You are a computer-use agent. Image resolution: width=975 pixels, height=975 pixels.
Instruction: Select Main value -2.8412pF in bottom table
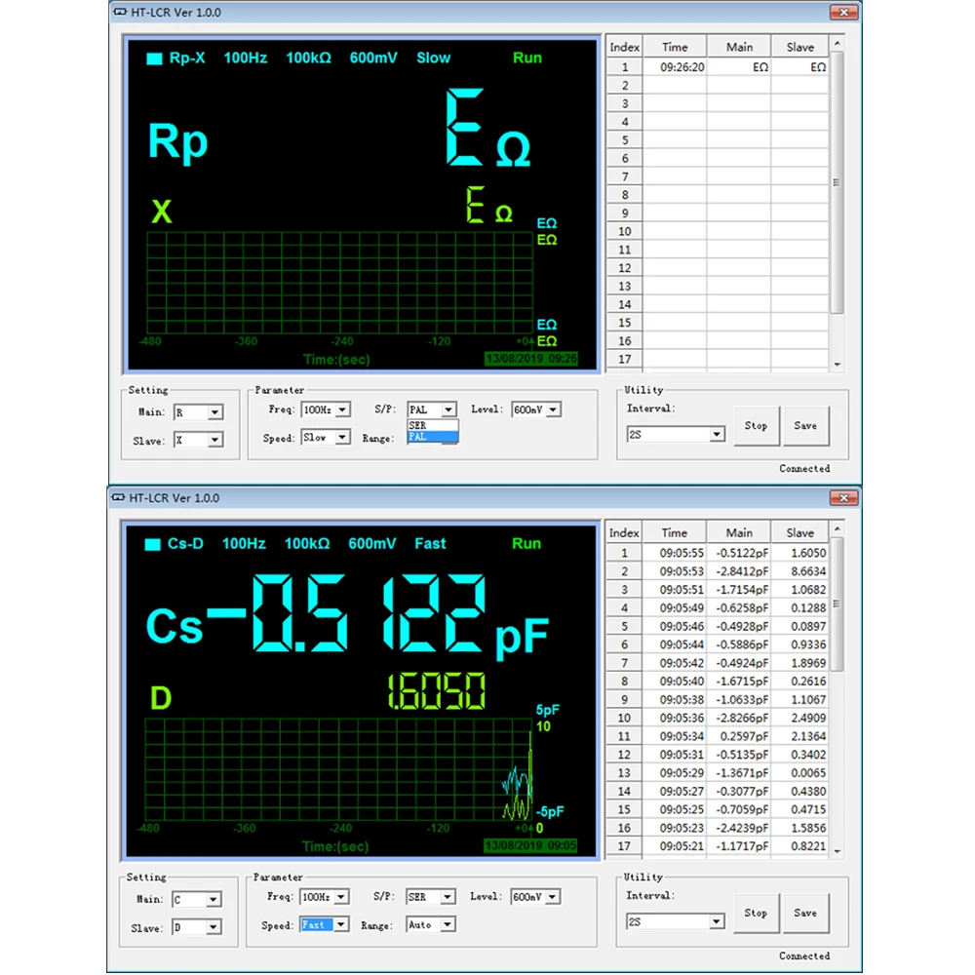pos(739,570)
